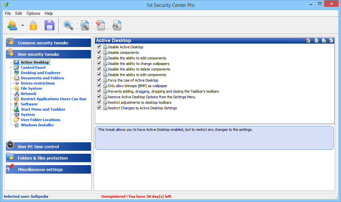Click the padlock toolbar icon
The image size is (341, 202).
pyautogui.click(x=33, y=25)
